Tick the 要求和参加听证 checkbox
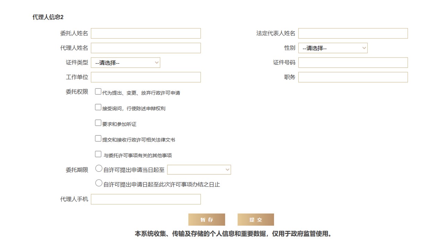The image size is (444, 250). pyautogui.click(x=98, y=123)
